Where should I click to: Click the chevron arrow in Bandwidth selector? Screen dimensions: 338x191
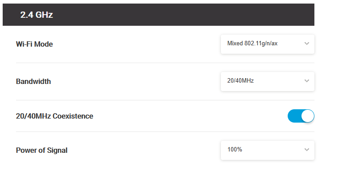tap(306, 81)
